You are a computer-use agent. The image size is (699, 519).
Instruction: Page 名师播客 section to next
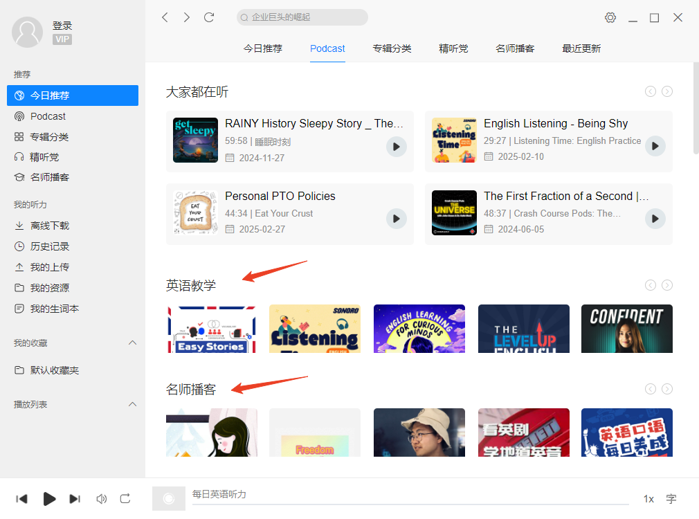pos(667,389)
